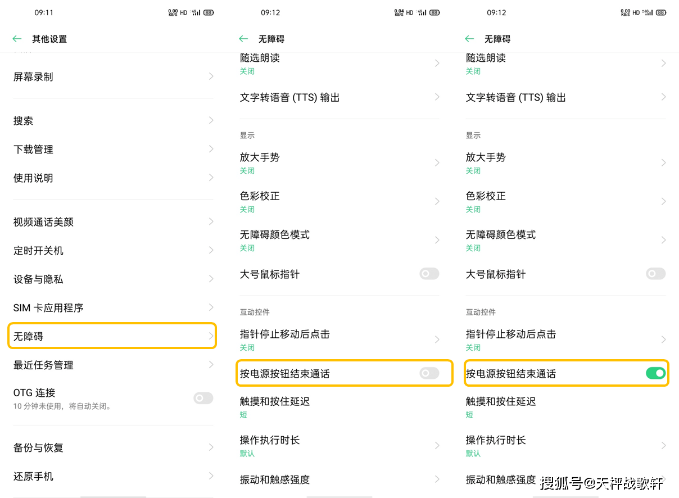679x498 pixels.
Task: Tap the 其他设置 page title
Action: point(49,39)
